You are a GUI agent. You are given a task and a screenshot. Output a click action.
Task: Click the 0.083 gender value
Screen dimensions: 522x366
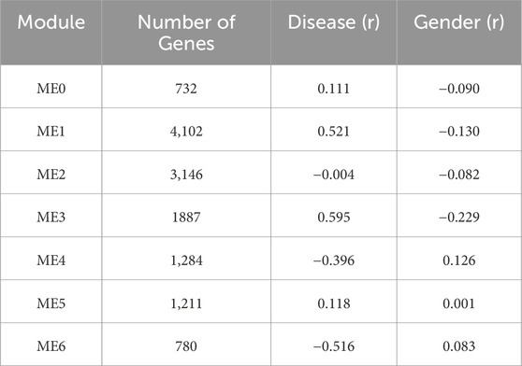pyautogui.click(x=459, y=346)
